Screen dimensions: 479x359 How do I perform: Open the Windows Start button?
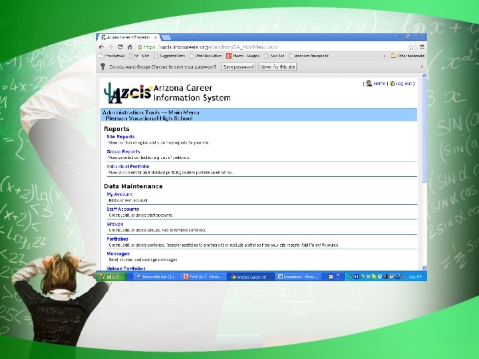pyautogui.click(x=111, y=277)
